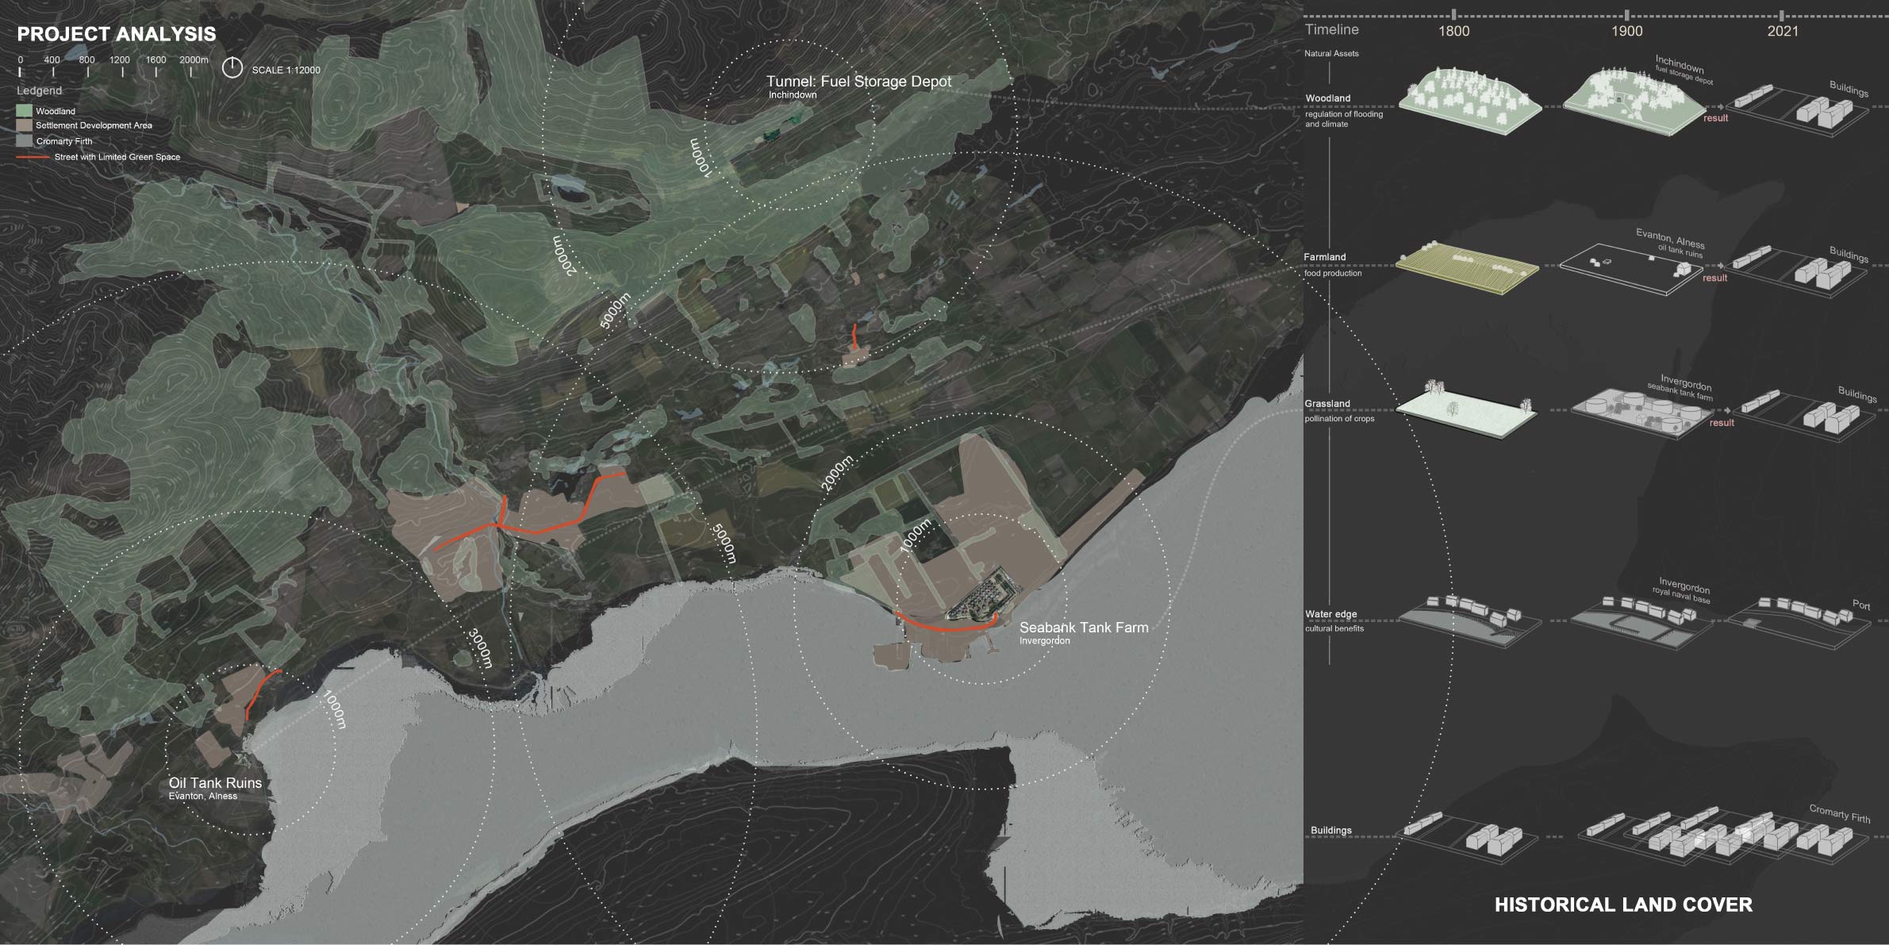1889x945 pixels.
Task: Select the Cromarty Firth grey legend swatch
Action: tap(24, 140)
